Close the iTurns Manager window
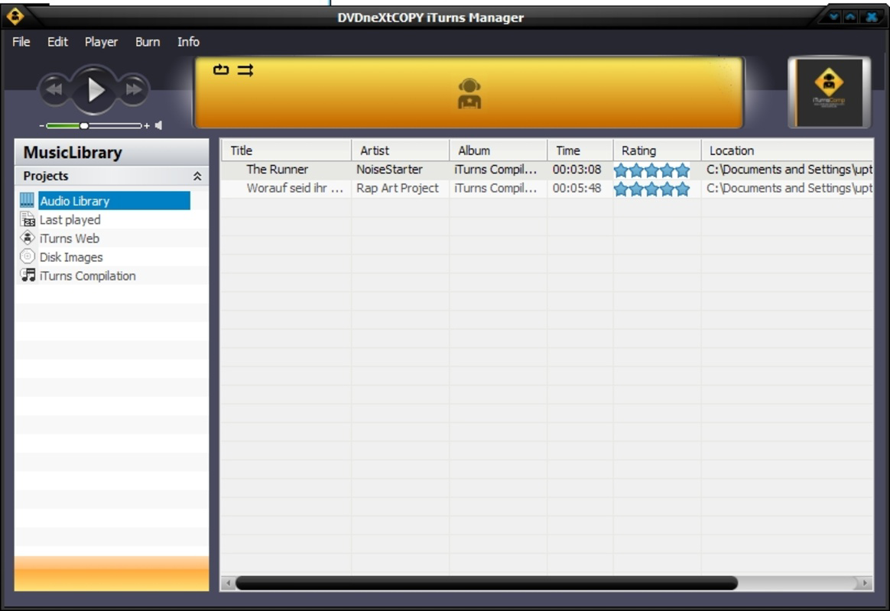Viewport: 890px width, 611px height. click(872, 17)
